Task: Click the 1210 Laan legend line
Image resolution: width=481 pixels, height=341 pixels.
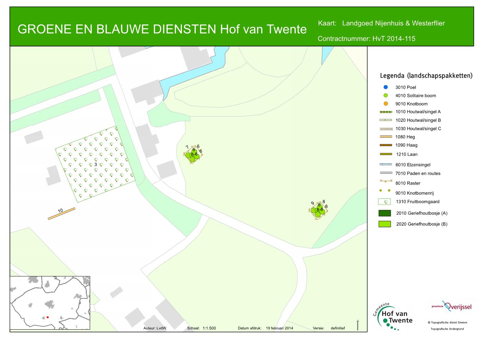Action: coord(386,154)
